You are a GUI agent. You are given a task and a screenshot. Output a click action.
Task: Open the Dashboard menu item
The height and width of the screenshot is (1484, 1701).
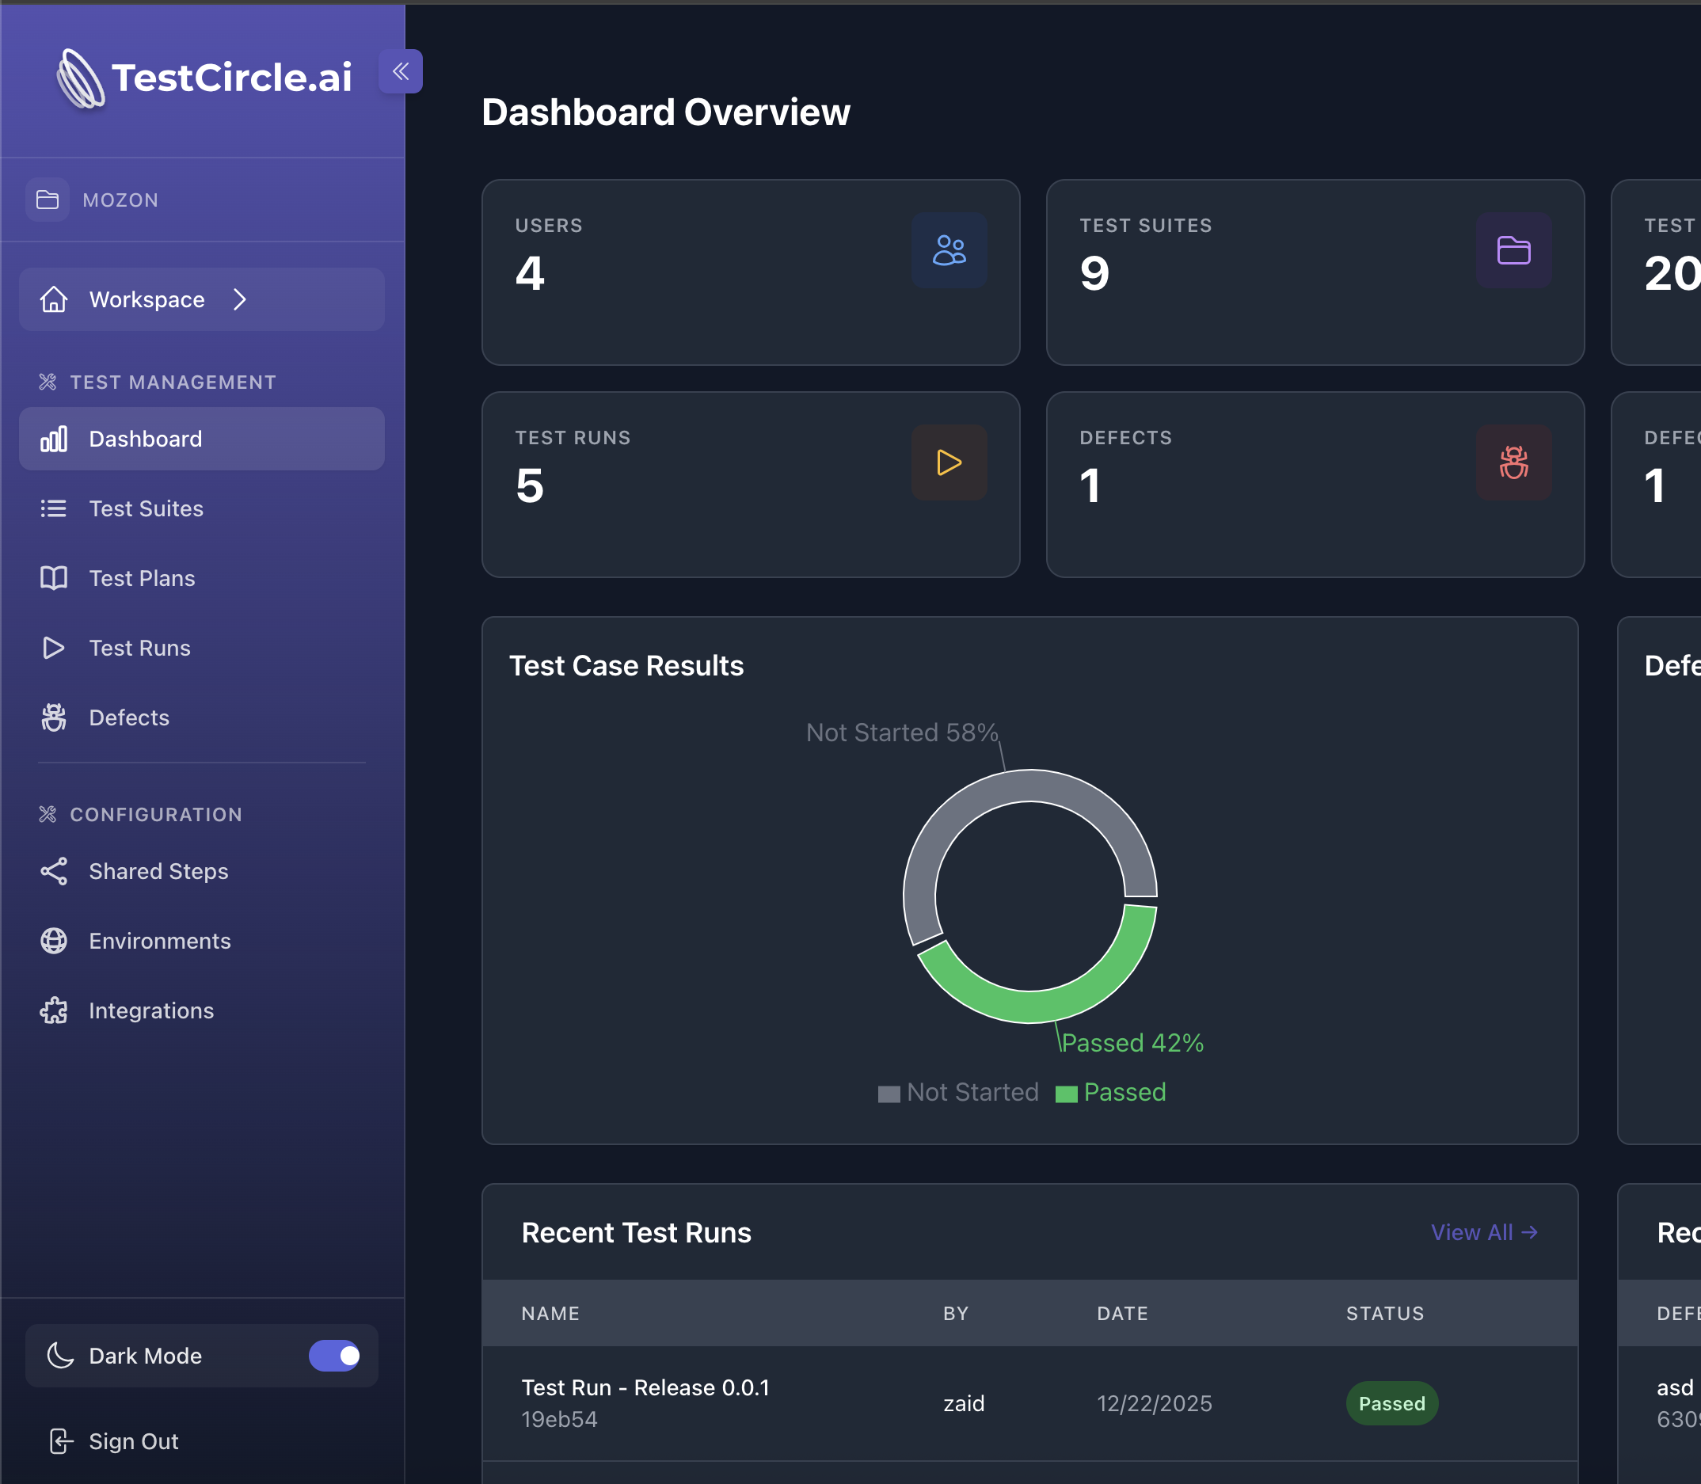tap(202, 439)
